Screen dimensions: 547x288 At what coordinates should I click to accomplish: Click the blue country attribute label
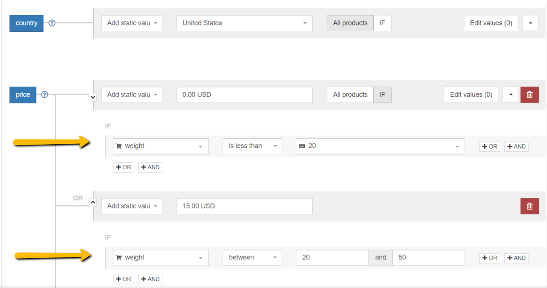pyautogui.click(x=26, y=23)
